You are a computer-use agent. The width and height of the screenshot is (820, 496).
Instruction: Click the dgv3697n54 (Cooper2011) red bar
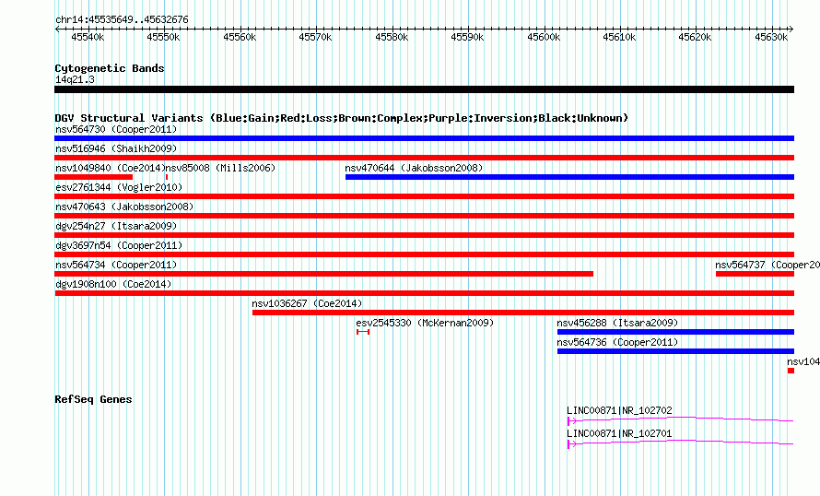click(424, 254)
